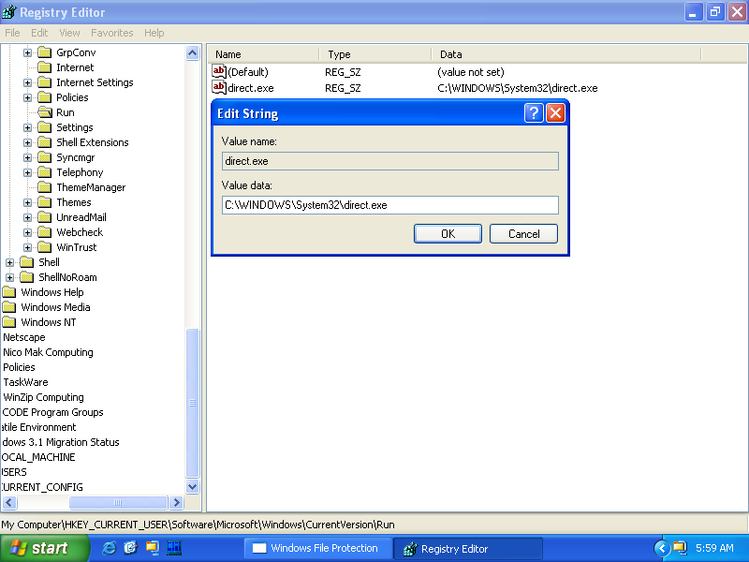Click the Edit String help question-mark button

534,113
